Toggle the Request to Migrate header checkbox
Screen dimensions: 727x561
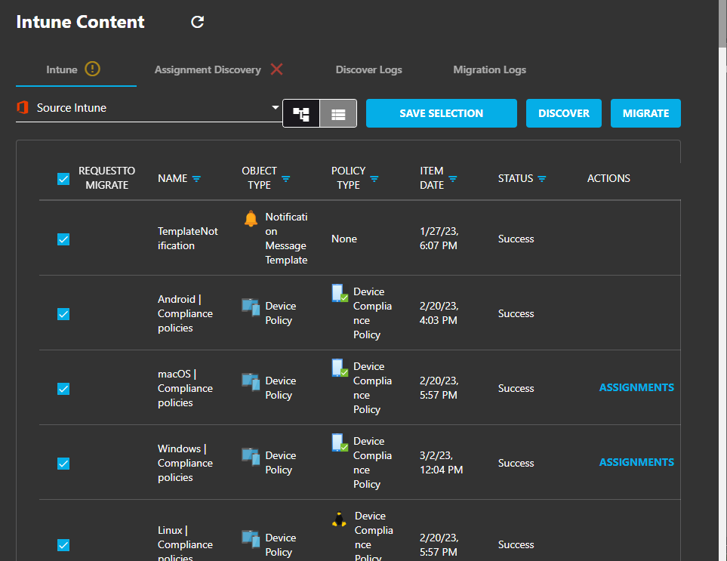pos(63,179)
